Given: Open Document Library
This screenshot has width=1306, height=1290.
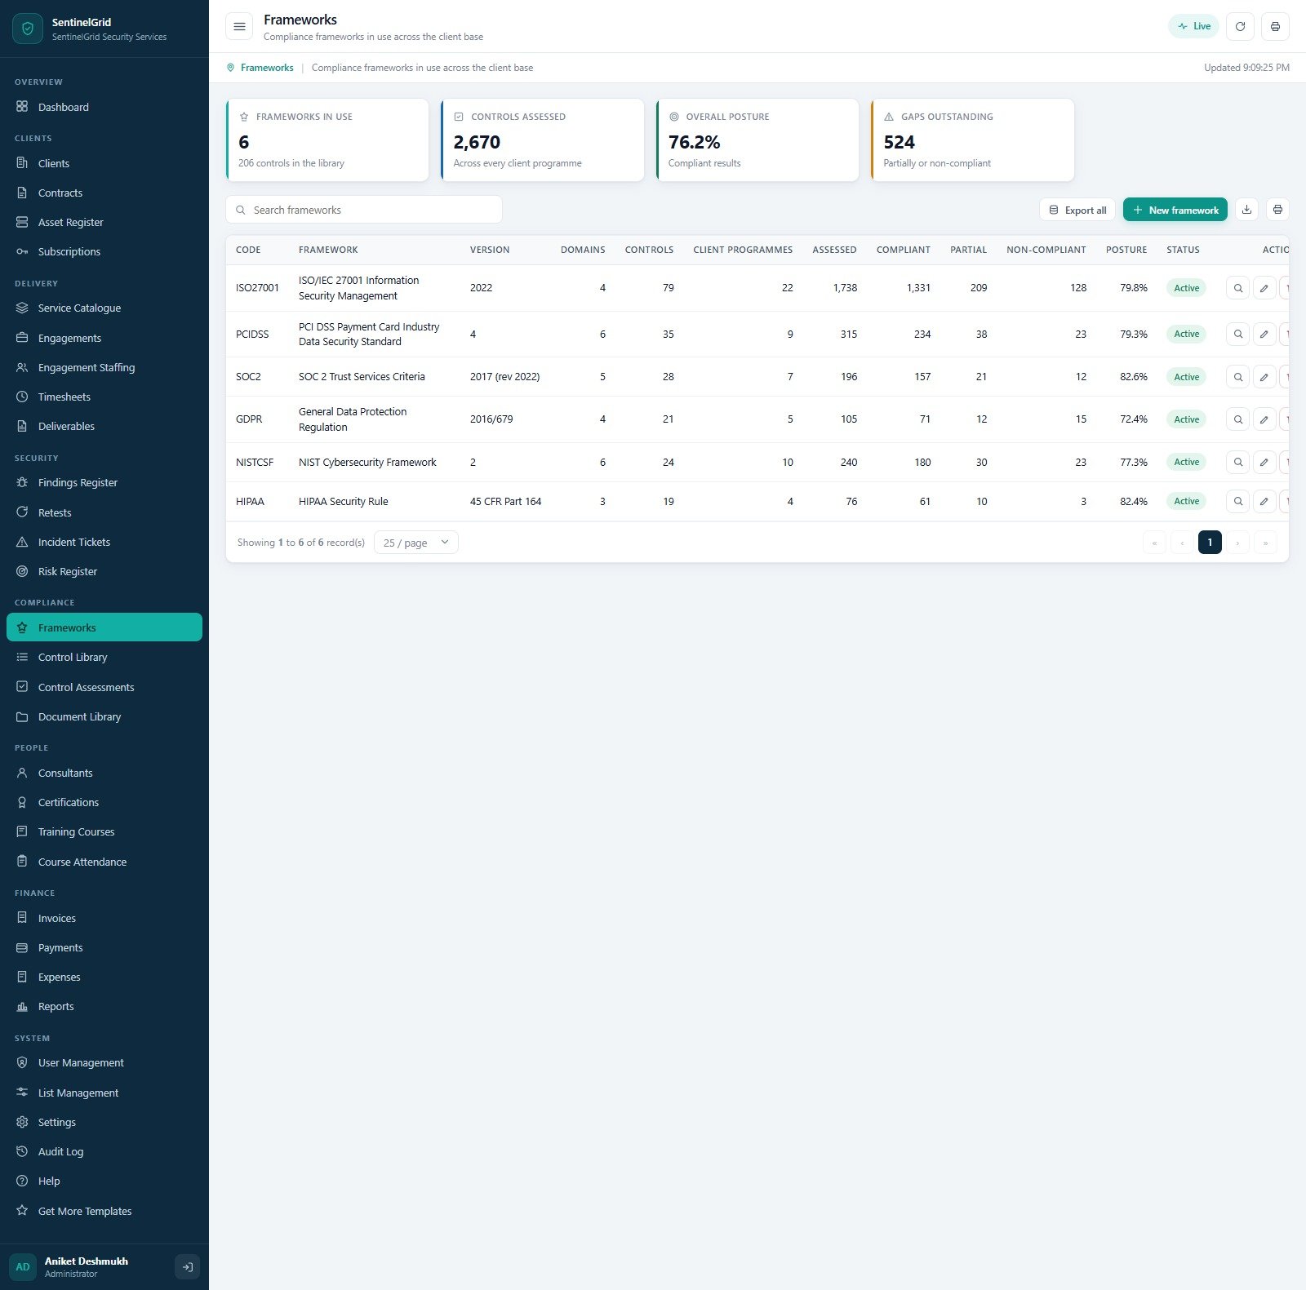Looking at the screenshot, I should (x=104, y=716).
